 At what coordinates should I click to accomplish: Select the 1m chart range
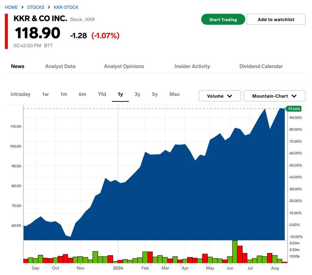[x=64, y=94]
